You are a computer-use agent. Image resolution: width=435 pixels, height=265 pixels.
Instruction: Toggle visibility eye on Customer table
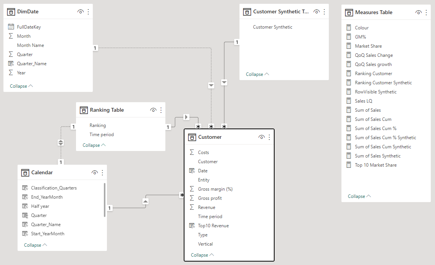(x=261, y=137)
